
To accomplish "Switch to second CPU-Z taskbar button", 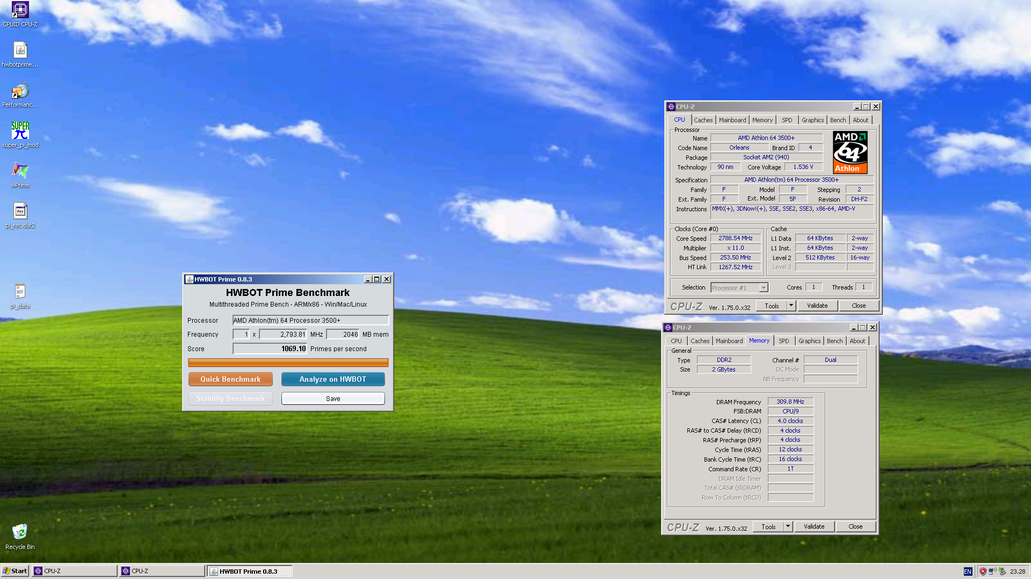I will [162, 571].
